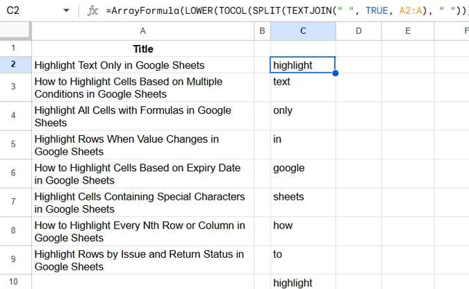Select cell 'Highlight Text Only in Google Sheets'
This screenshot has height=289, width=469.
click(x=143, y=65)
